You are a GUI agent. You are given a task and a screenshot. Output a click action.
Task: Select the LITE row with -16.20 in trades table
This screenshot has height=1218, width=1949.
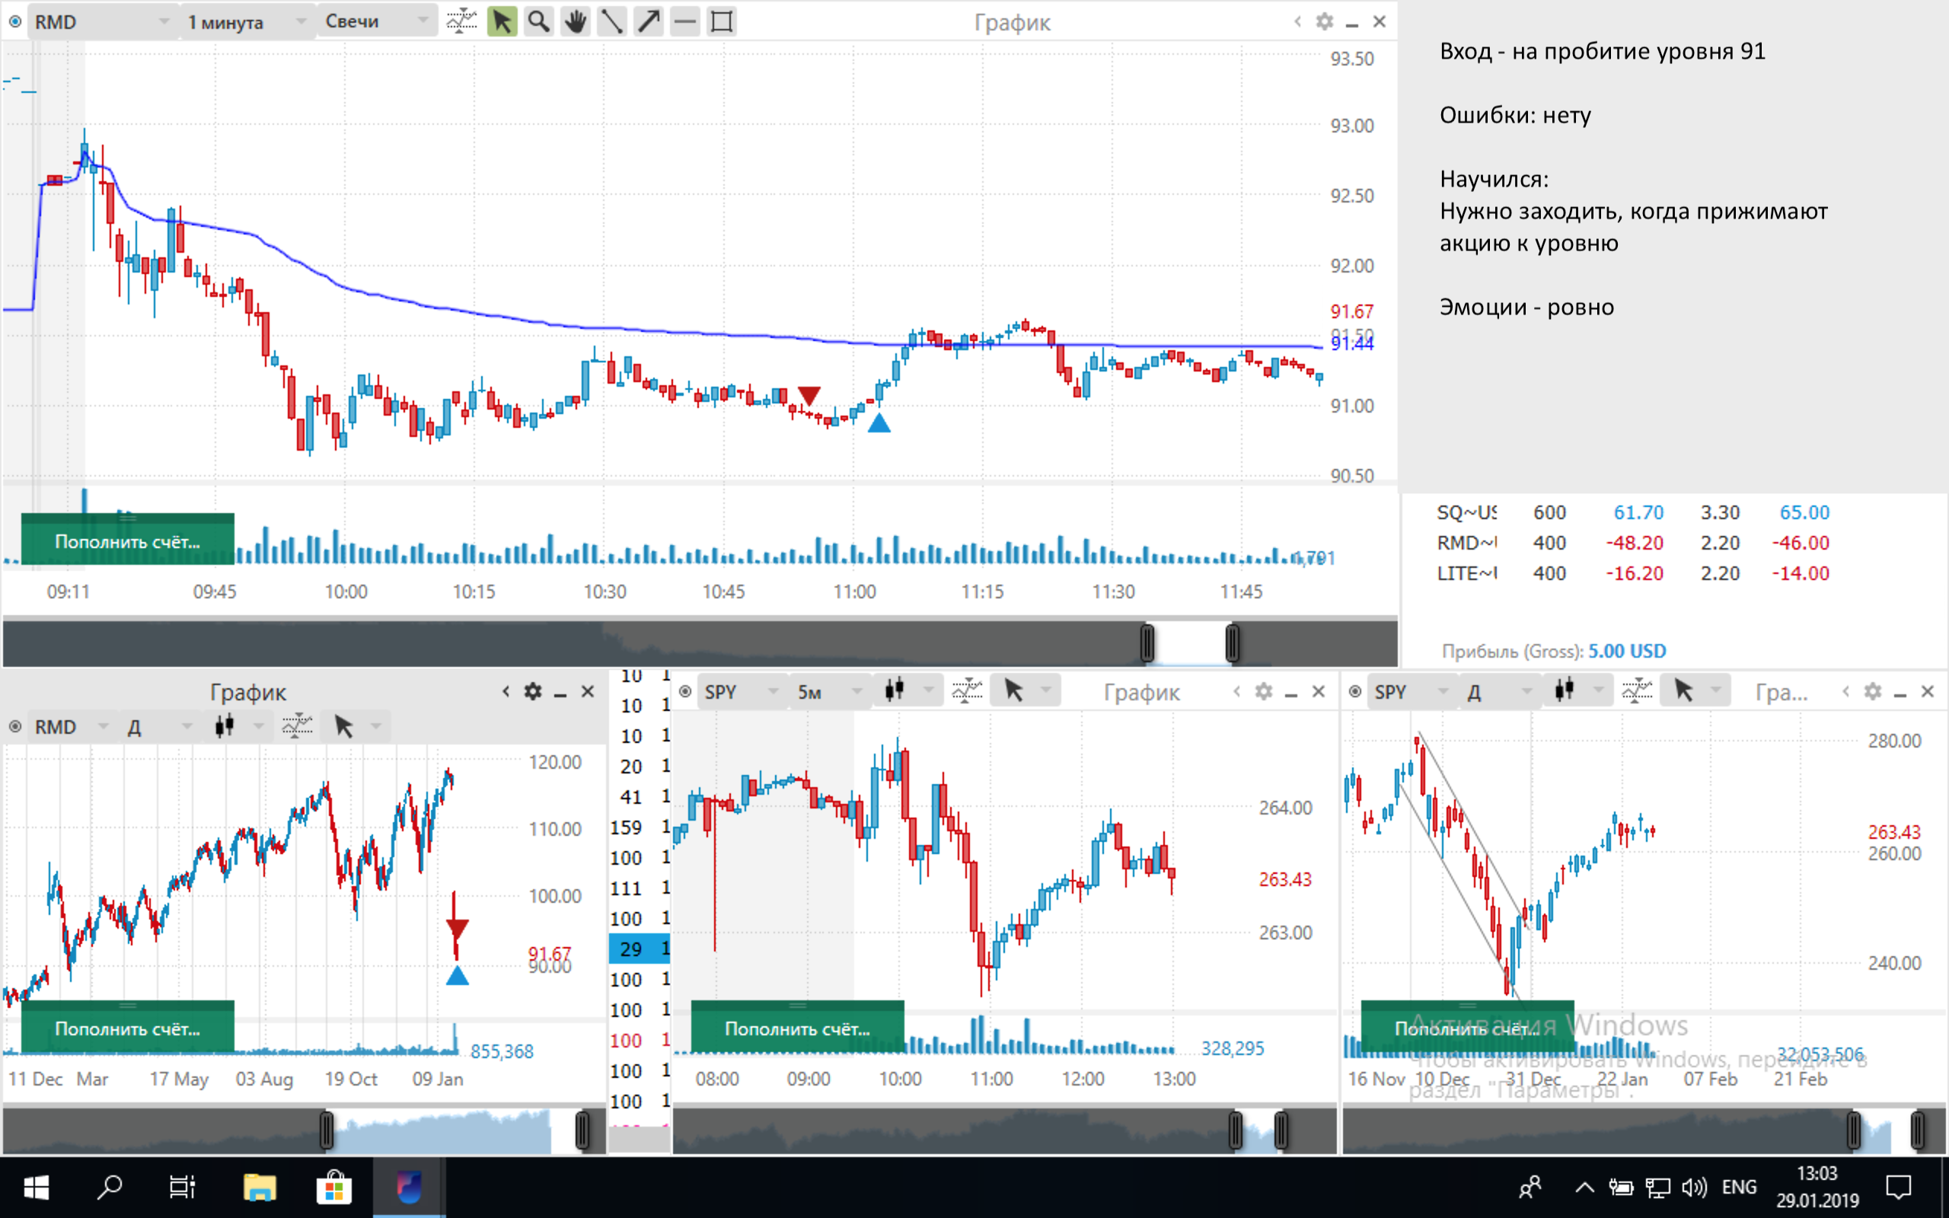(1633, 573)
